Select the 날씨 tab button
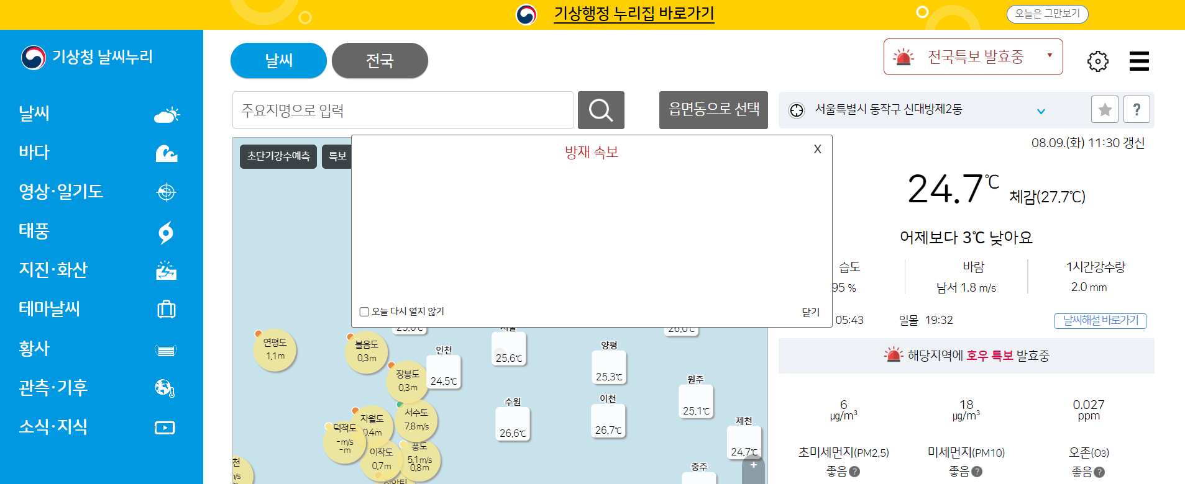This screenshot has width=1185, height=484. pos(278,60)
